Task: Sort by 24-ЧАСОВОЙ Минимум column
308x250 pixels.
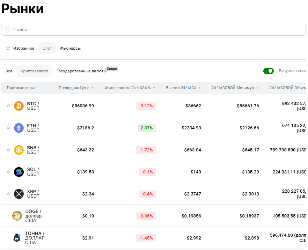Action: (x=235, y=88)
